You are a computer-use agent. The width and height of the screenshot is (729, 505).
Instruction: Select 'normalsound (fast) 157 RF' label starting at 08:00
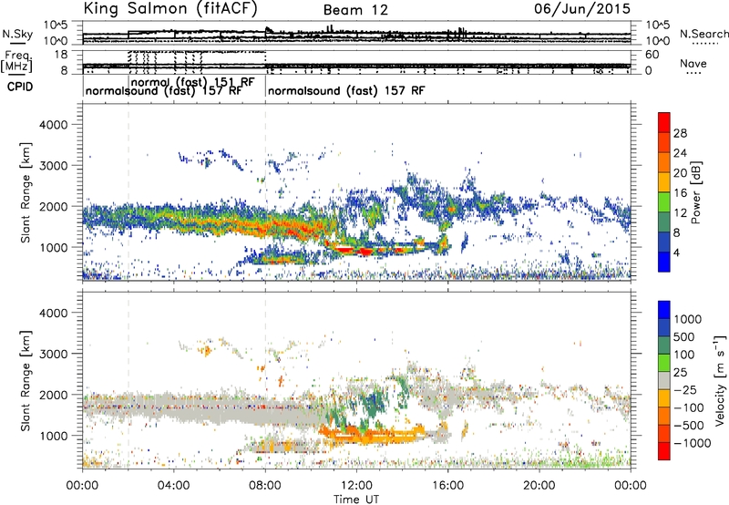[346, 90]
